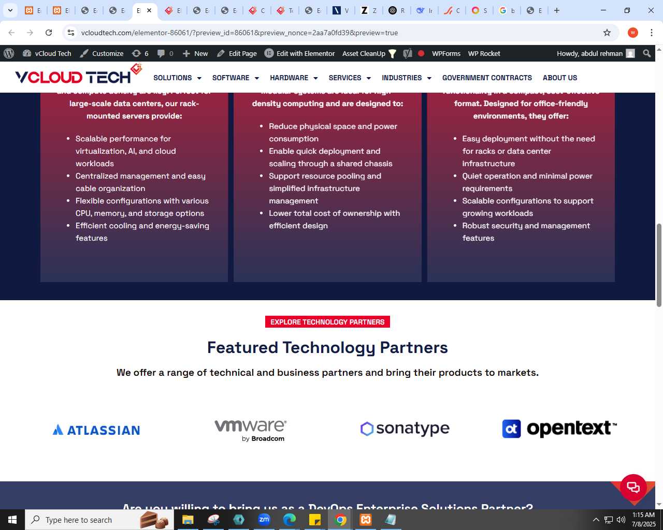Open a new browser tab with plus
The width and height of the screenshot is (663, 530).
(x=557, y=10)
